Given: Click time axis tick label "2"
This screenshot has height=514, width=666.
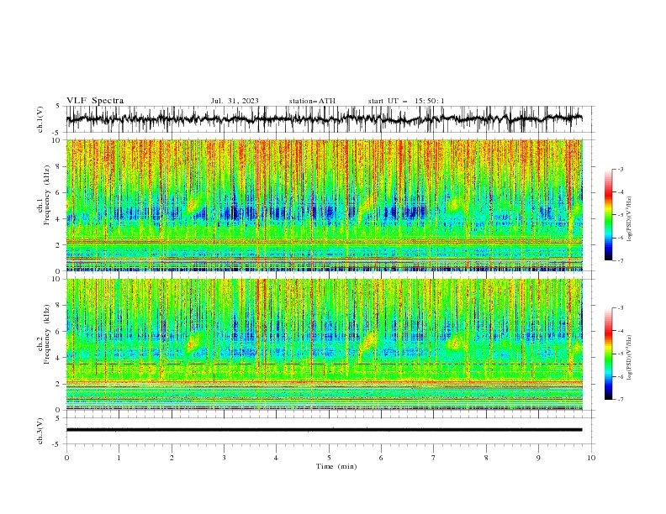Looking at the screenshot, I should coord(172,458).
